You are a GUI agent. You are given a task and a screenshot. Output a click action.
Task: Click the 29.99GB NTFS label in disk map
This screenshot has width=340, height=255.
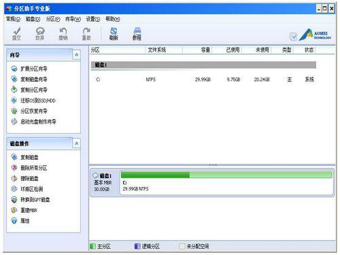click(135, 189)
